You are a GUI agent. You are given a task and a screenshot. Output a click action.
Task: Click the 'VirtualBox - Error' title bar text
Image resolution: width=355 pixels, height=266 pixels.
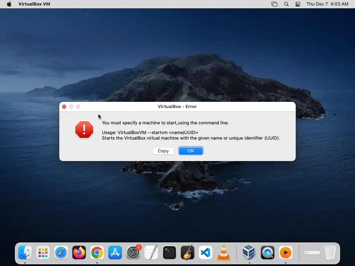[x=177, y=107]
